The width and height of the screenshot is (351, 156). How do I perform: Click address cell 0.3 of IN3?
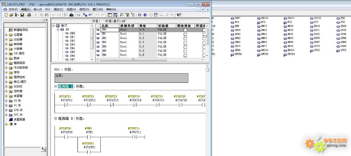[147, 42]
